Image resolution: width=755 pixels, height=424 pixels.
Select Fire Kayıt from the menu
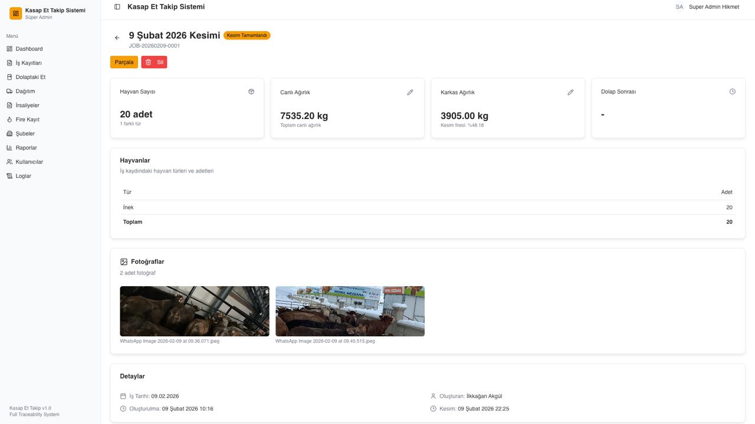(27, 120)
